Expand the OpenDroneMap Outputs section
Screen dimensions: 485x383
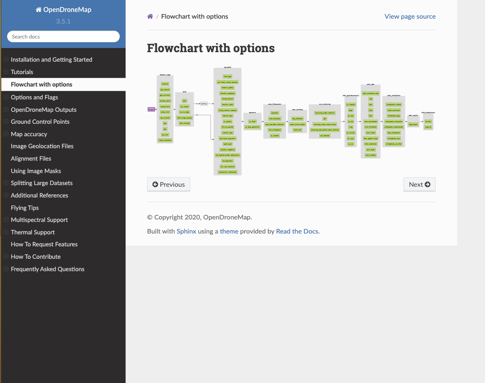pos(6,110)
